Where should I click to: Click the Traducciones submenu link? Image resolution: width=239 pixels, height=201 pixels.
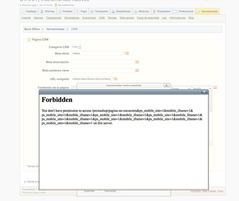click(x=53, y=18)
